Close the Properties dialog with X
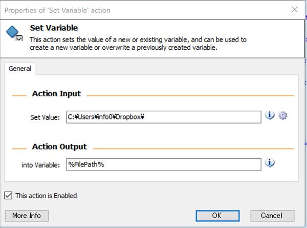 (x=294, y=10)
